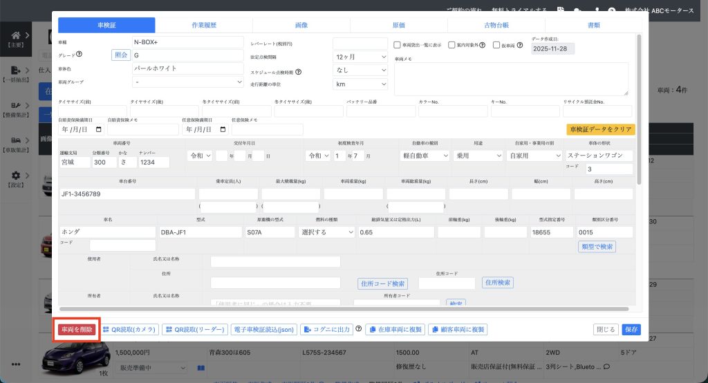
Task: Switch to the 作業履歴 tab
Action: pyautogui.click(x=204, y=25)
